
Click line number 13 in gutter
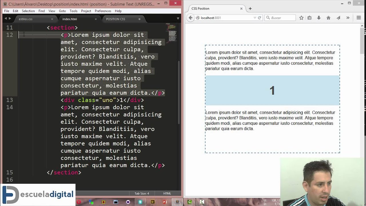click(x=10, y=100)
